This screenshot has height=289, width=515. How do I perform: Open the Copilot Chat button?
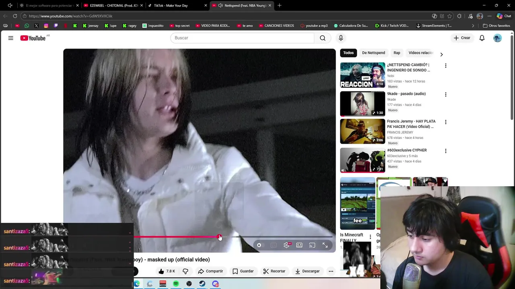(504, 16)
